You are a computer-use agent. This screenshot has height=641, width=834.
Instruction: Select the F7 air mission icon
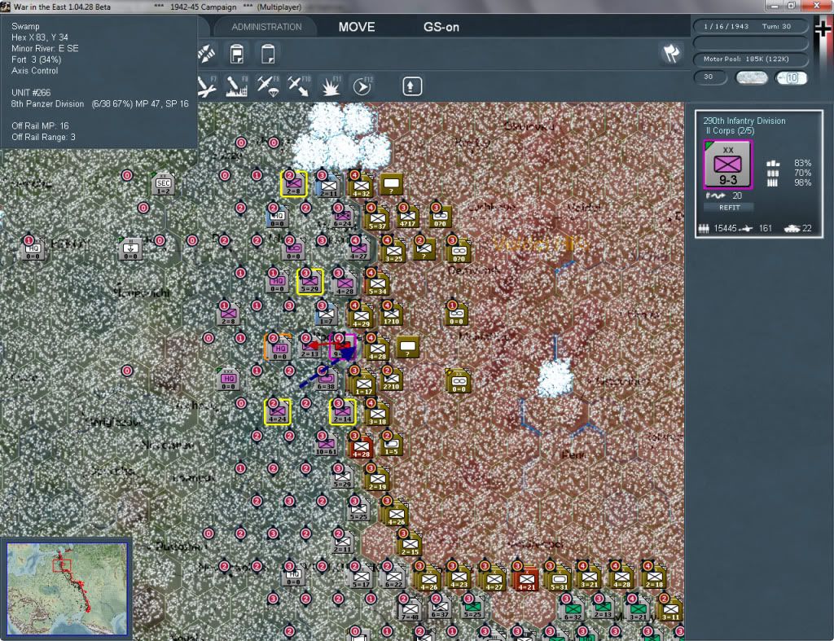coord(207,86)
